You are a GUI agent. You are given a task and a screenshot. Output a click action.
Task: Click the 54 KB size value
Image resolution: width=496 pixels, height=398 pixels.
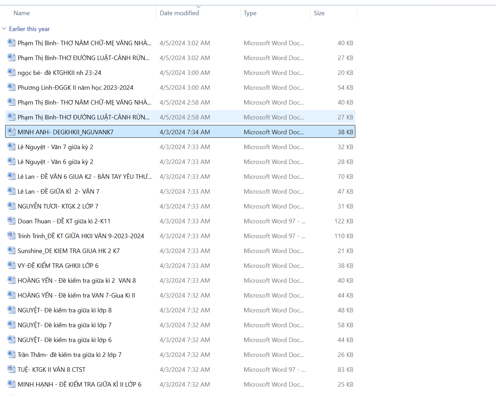click(x=345, y=88)
